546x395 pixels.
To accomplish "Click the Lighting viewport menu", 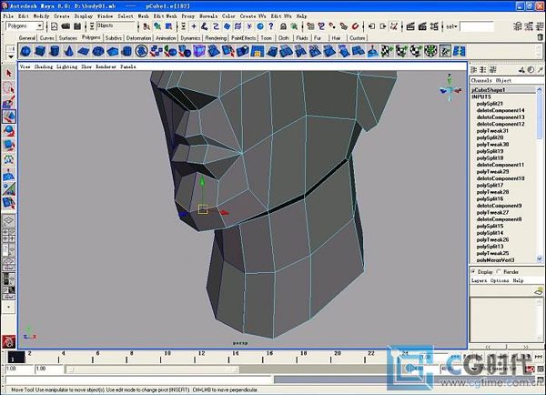I will (66, 66).
